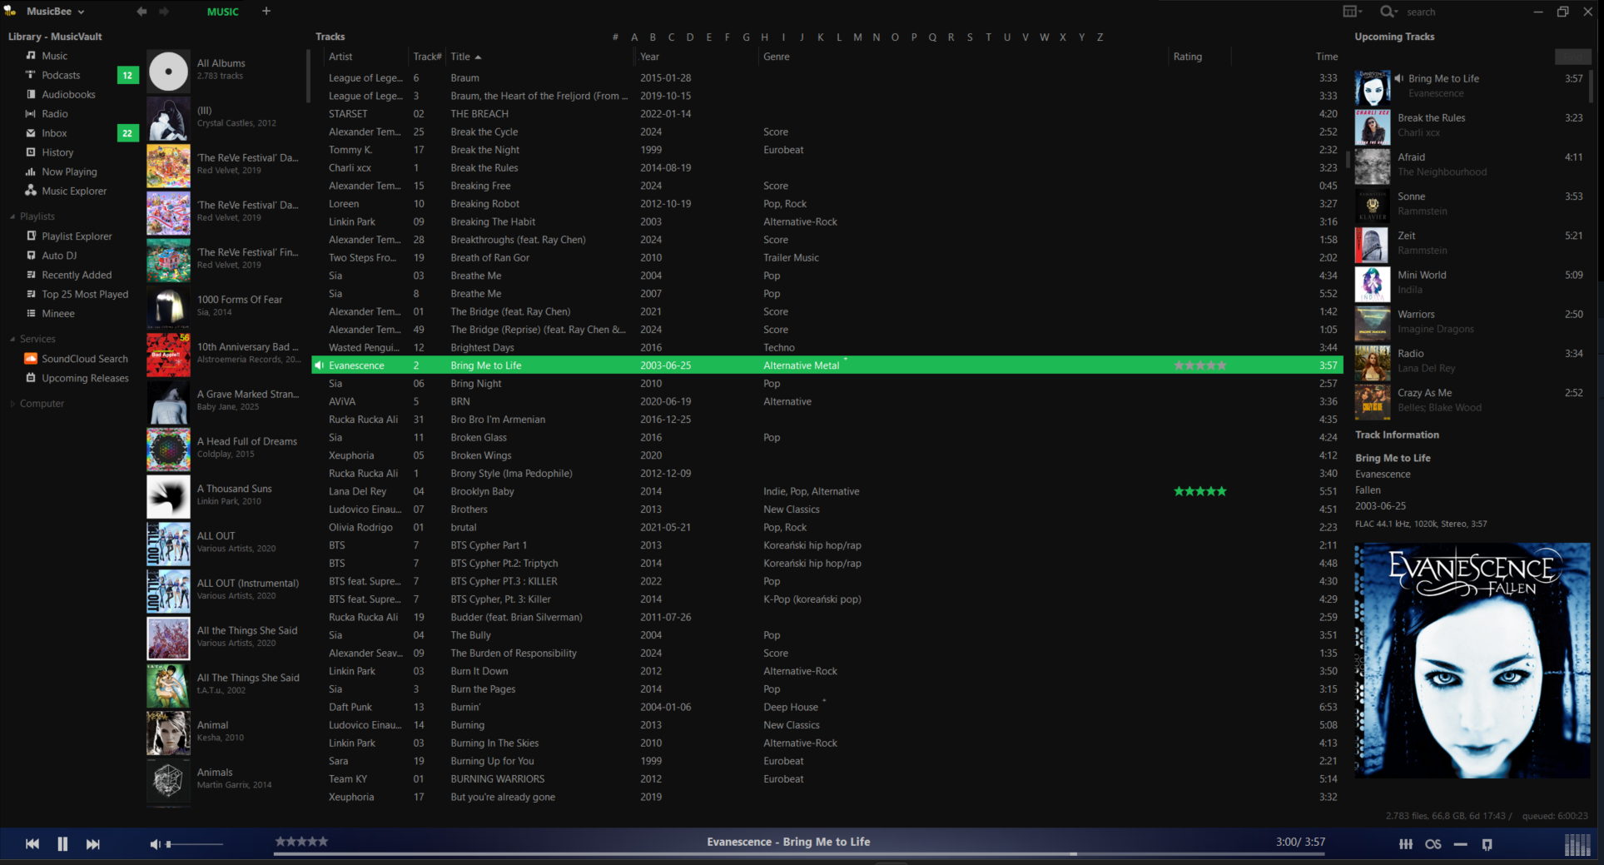The image size is (1604, 865).
Task: Switch to the MUSIC tab
Action: (x=222, y=12)
